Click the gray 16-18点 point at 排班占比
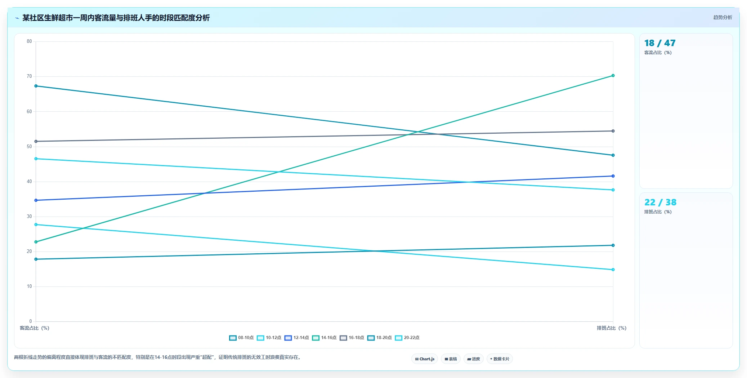 (x=613, y=131)
